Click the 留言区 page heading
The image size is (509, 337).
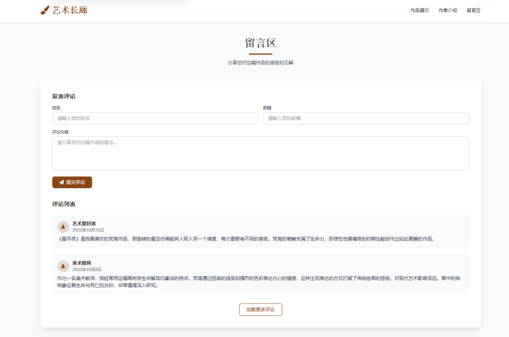[260, 43]
